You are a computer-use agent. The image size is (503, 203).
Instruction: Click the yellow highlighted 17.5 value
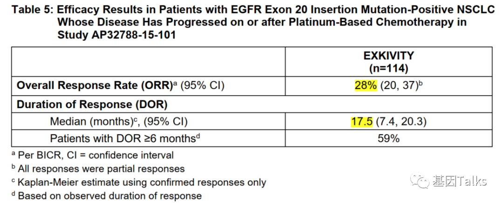[x=362, y=122]
